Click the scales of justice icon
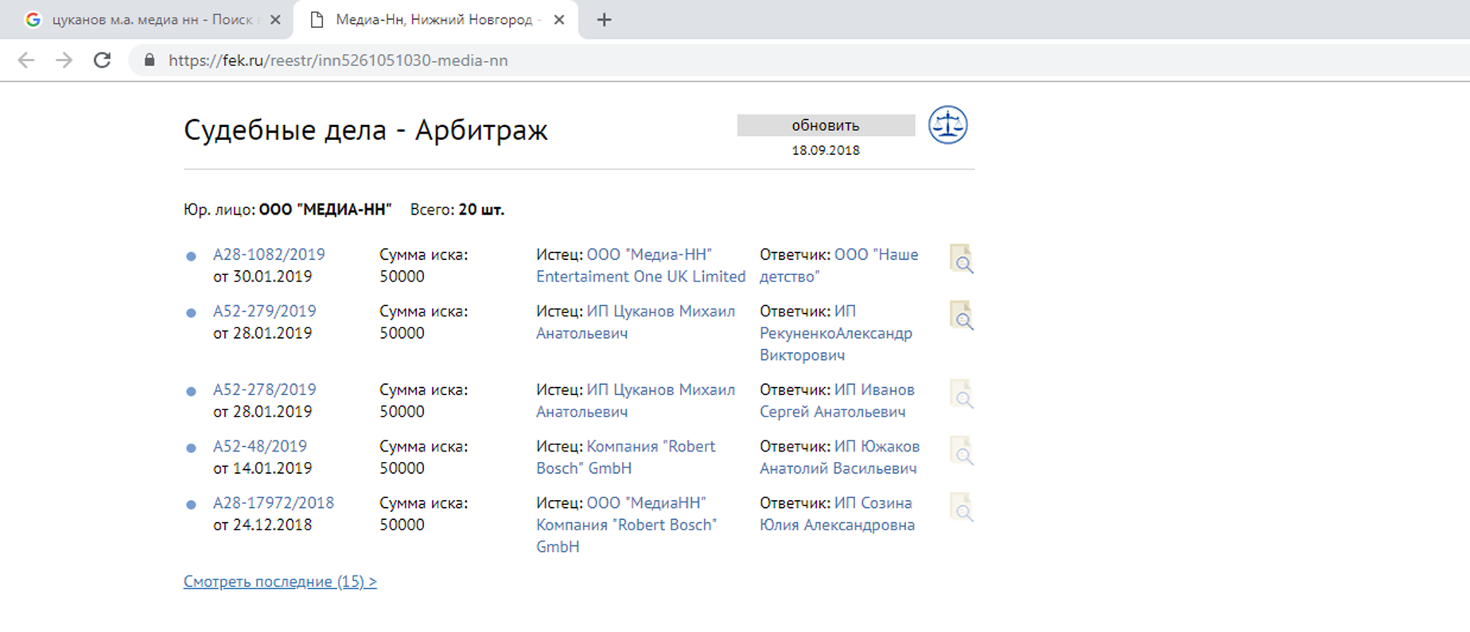Viewport: 1470px width, 632px height. (x=947, y=125)
